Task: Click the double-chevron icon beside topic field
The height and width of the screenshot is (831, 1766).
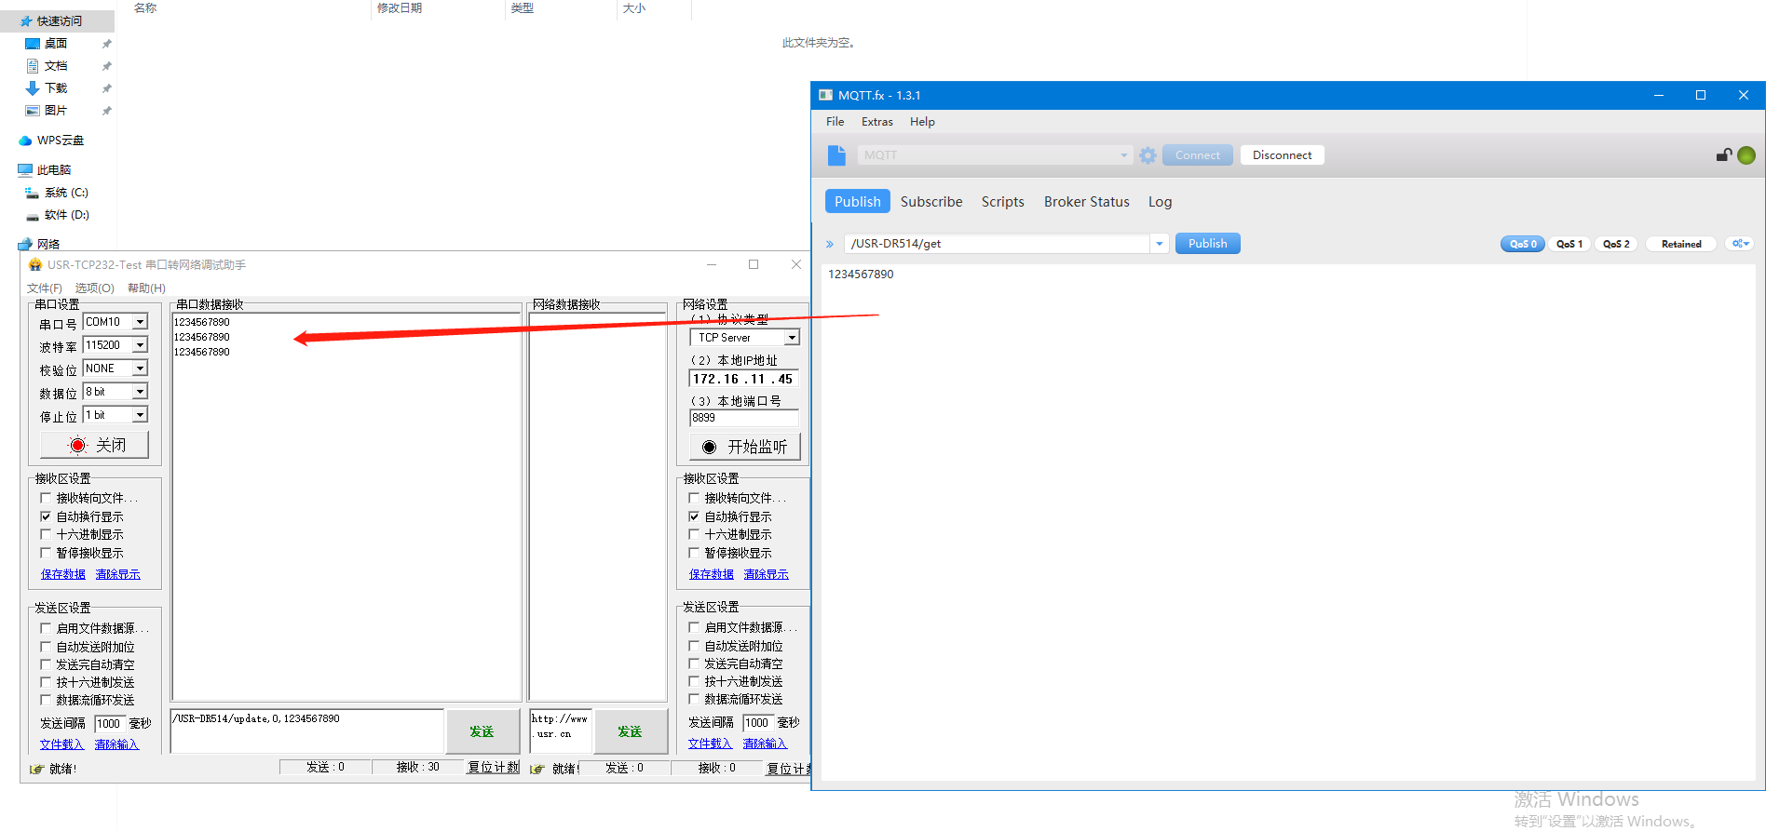Action: [x=830, y=245]
